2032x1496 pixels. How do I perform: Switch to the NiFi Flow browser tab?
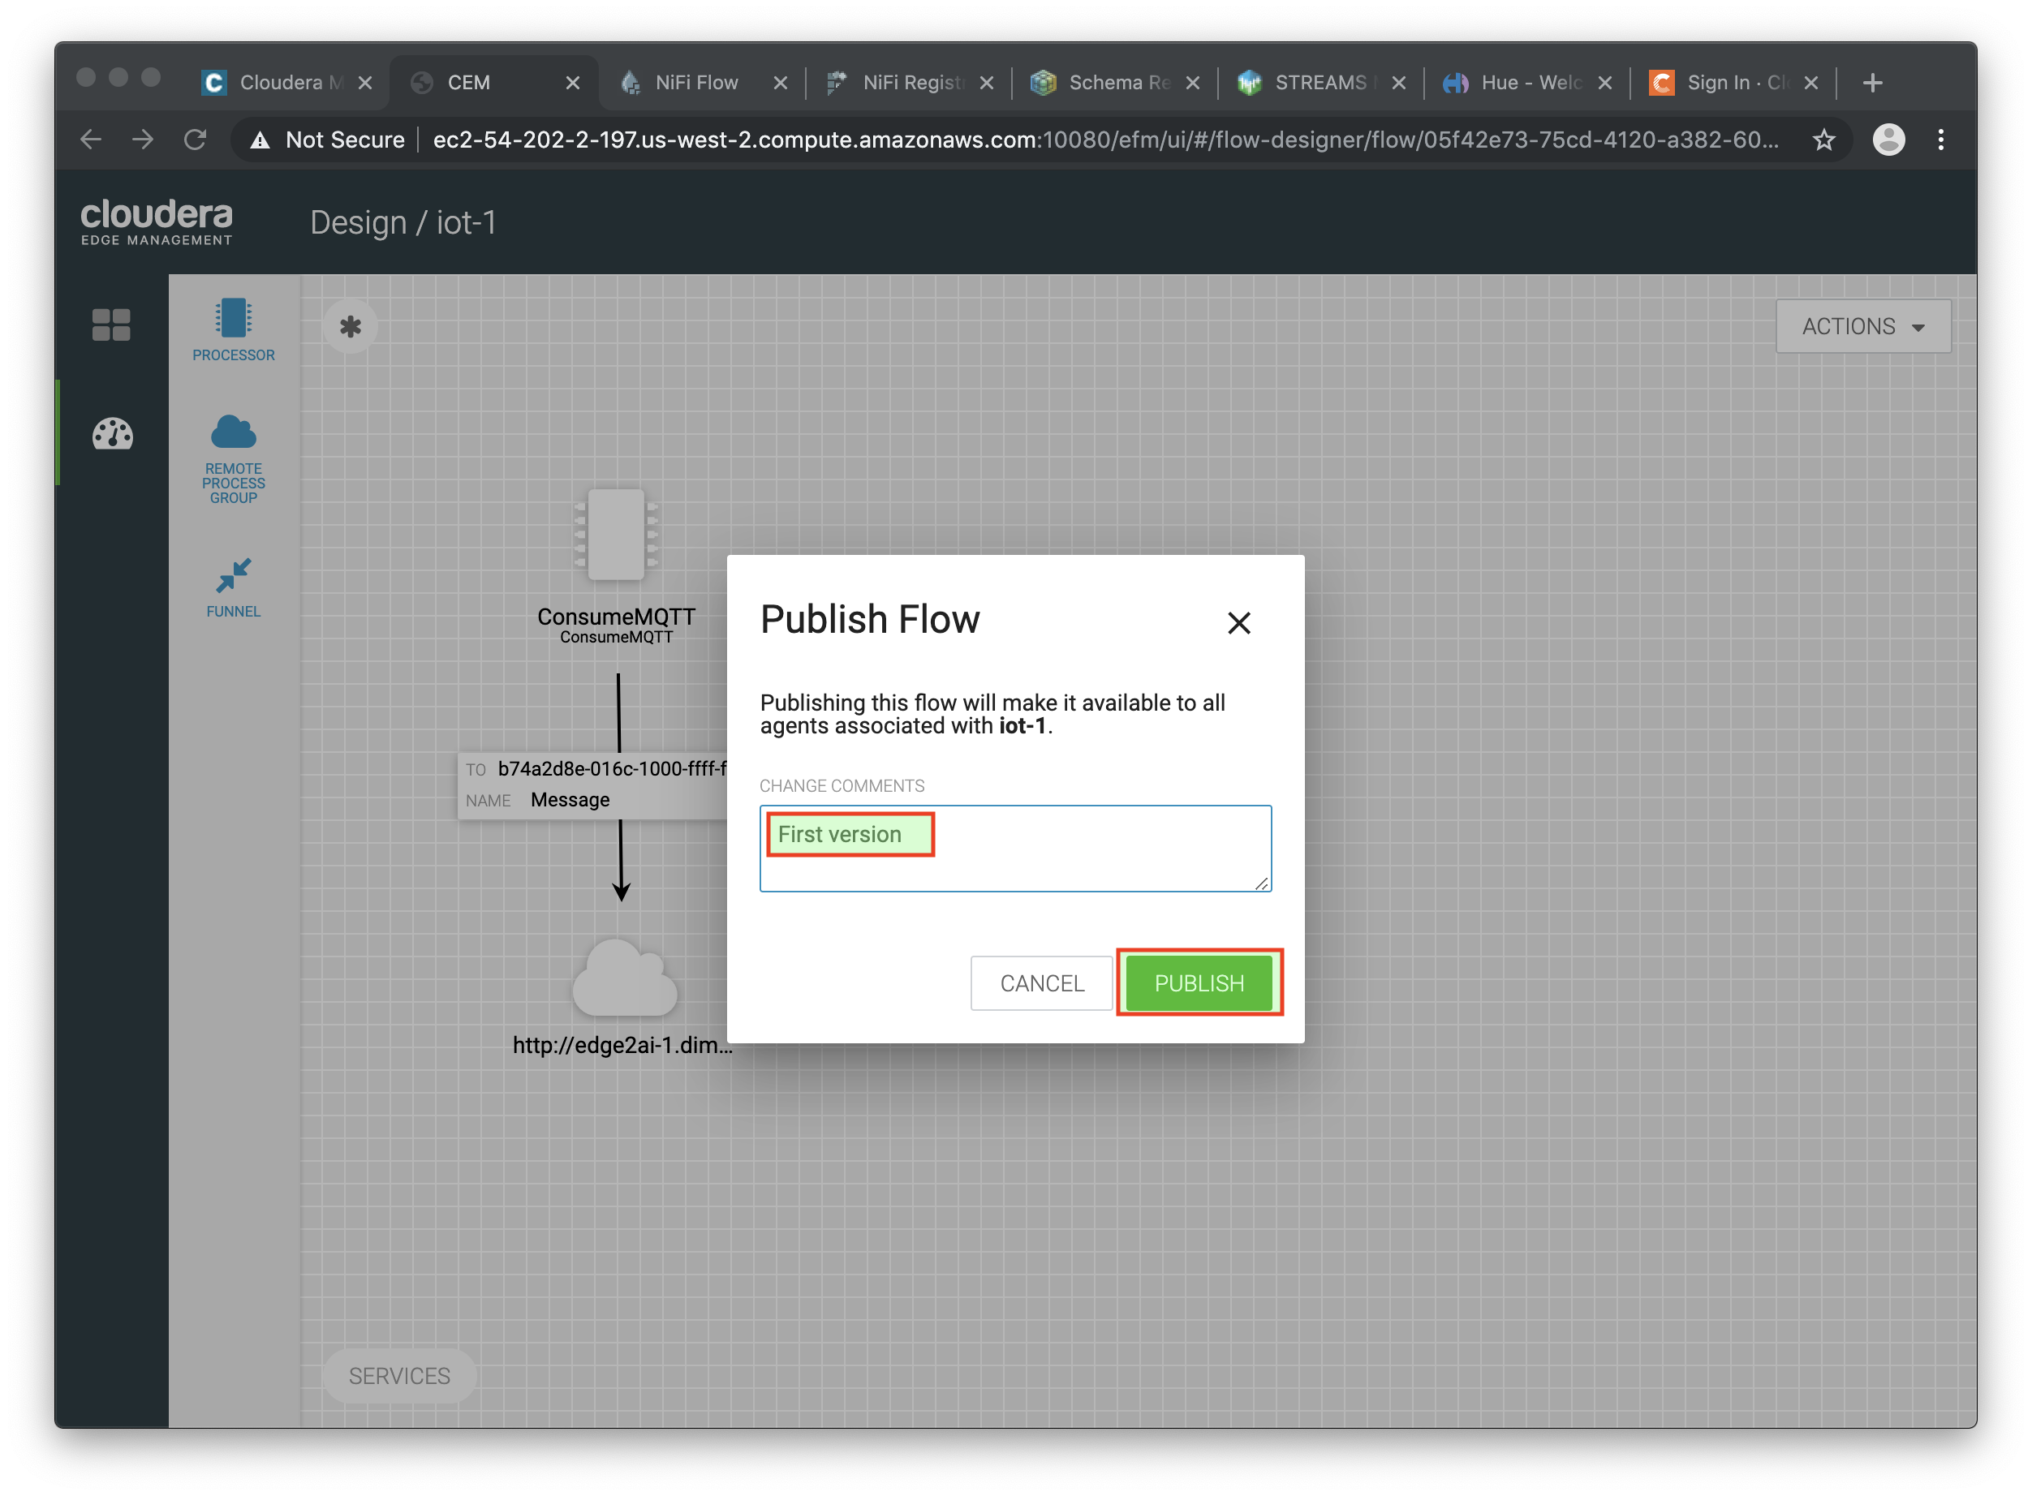[x=700, y=82]
